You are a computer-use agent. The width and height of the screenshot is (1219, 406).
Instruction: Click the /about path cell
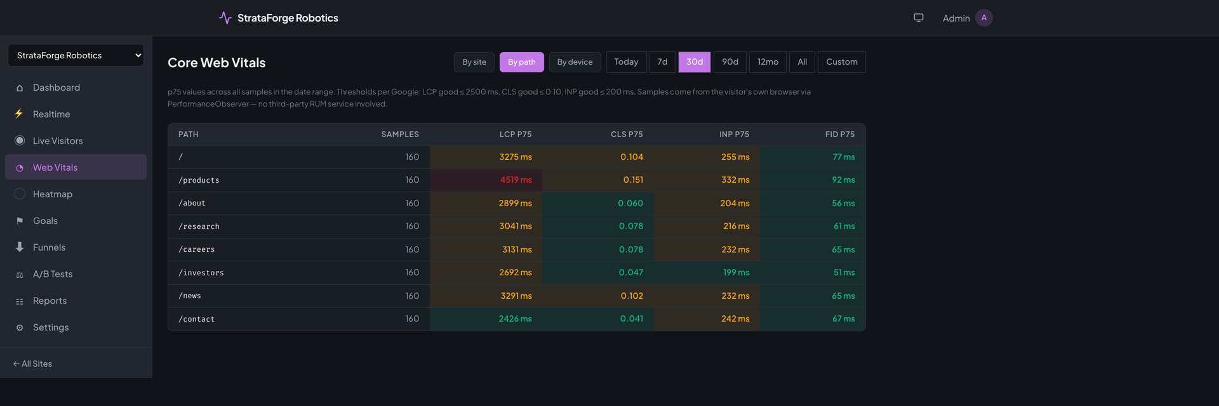pos(192,203)
